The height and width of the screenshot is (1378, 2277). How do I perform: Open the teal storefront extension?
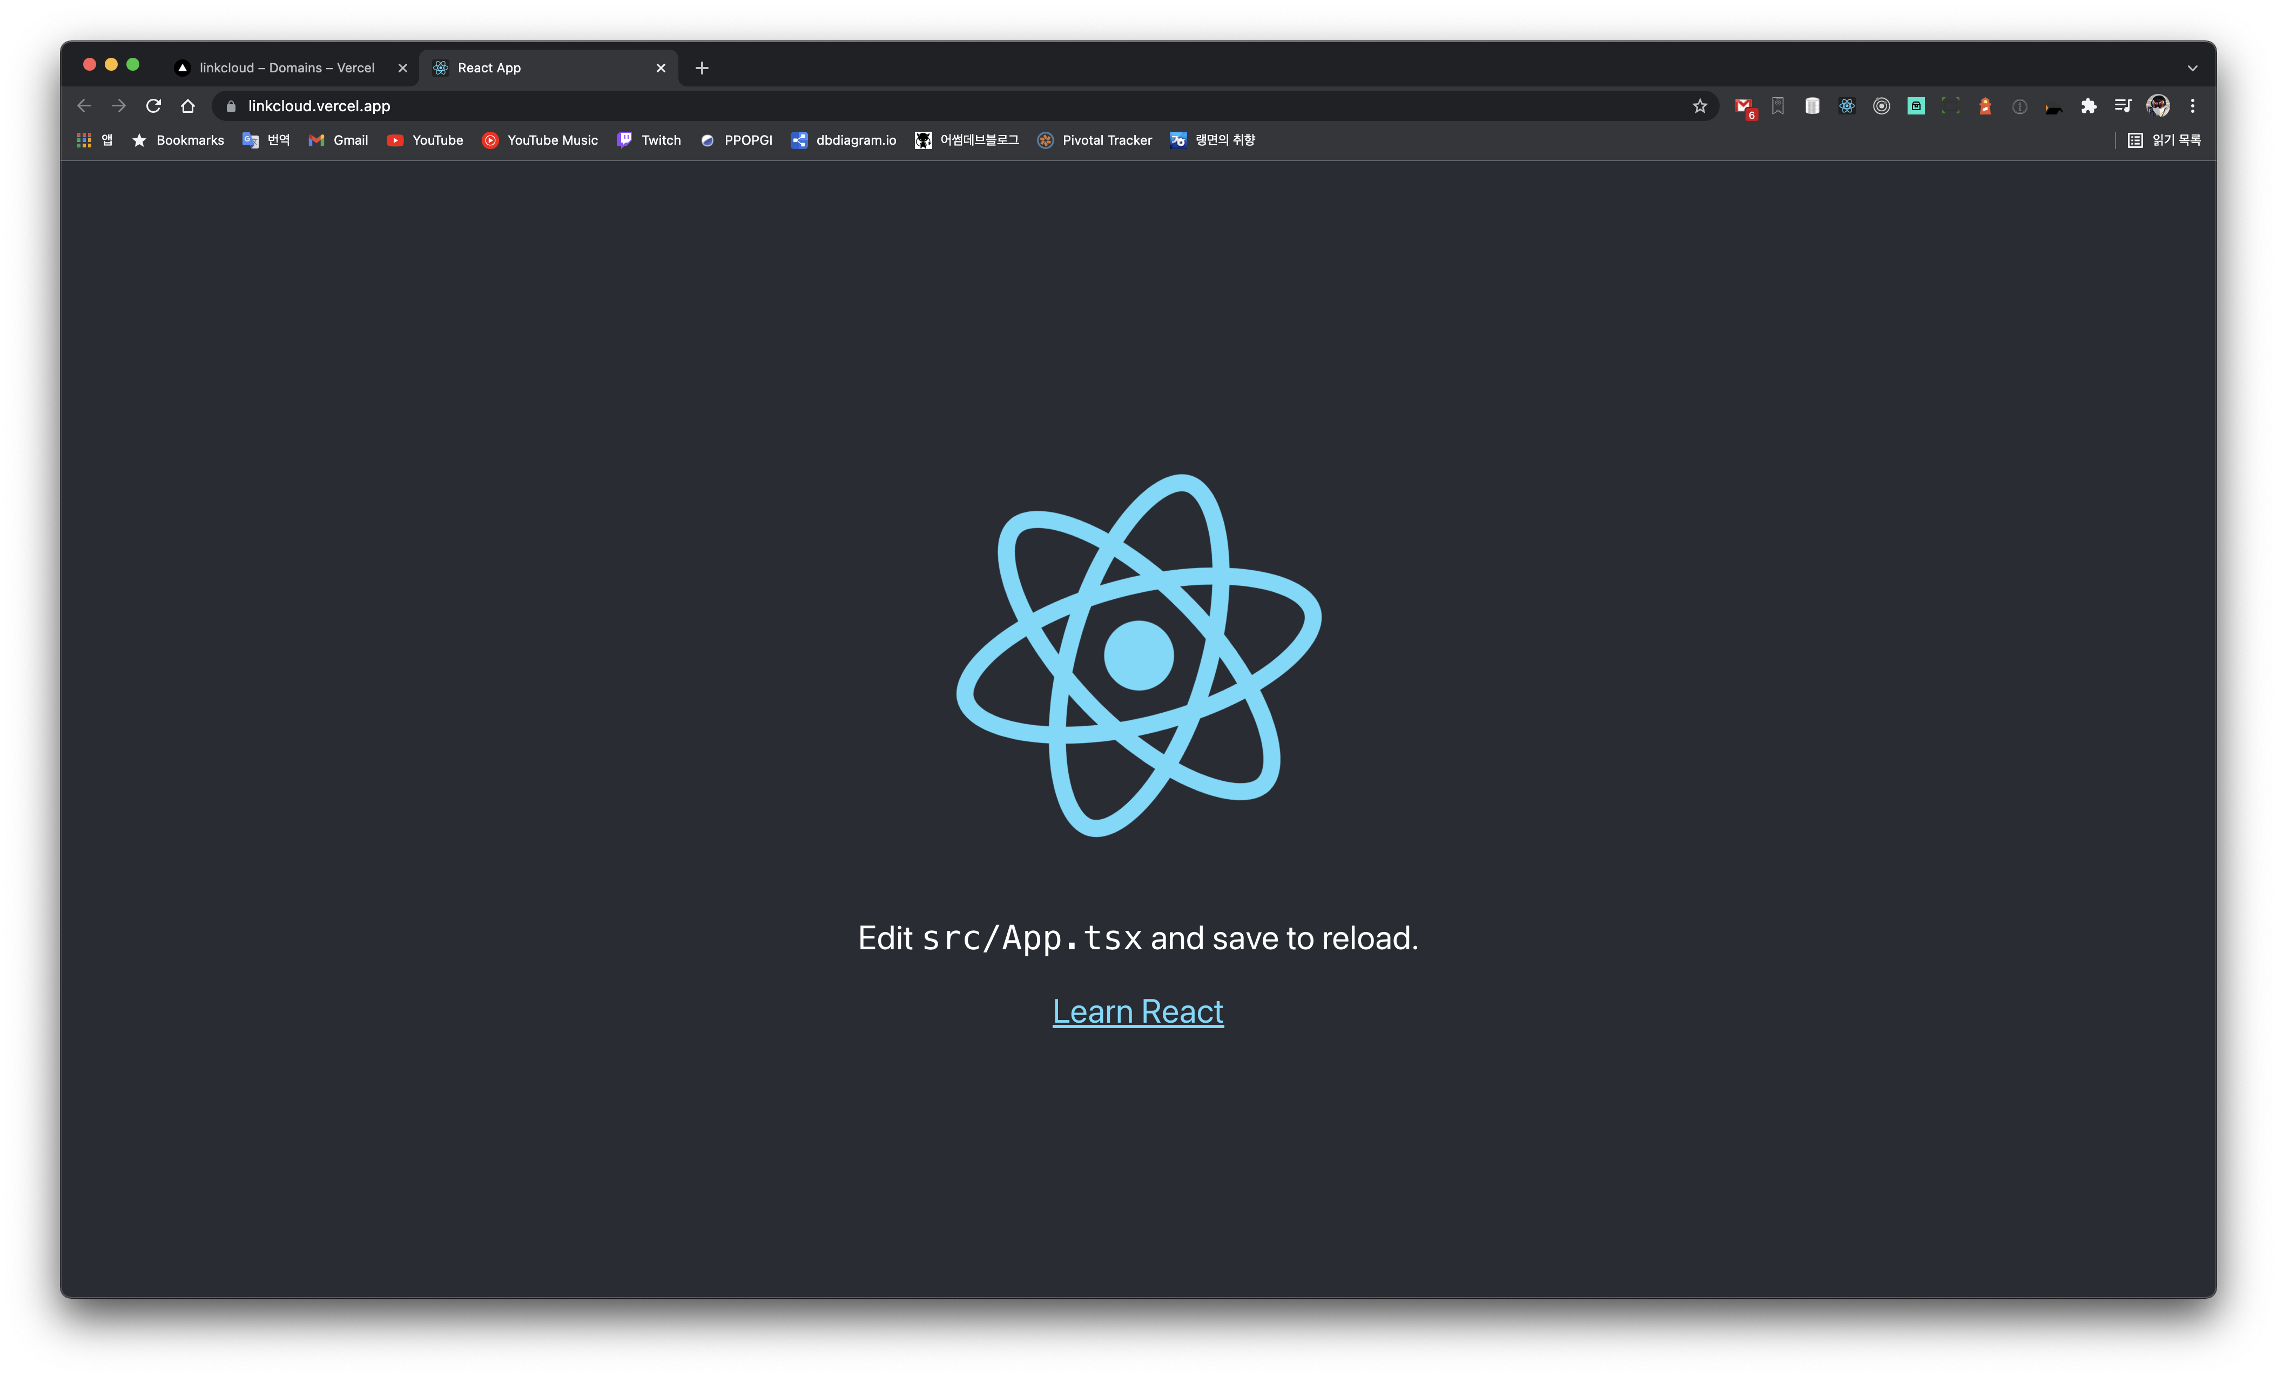click(x=1916, y=106)
